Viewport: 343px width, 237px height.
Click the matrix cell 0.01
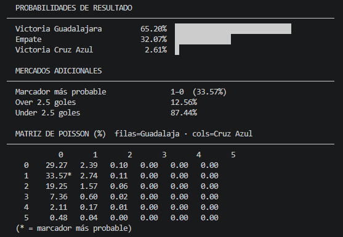pos(119,207)
